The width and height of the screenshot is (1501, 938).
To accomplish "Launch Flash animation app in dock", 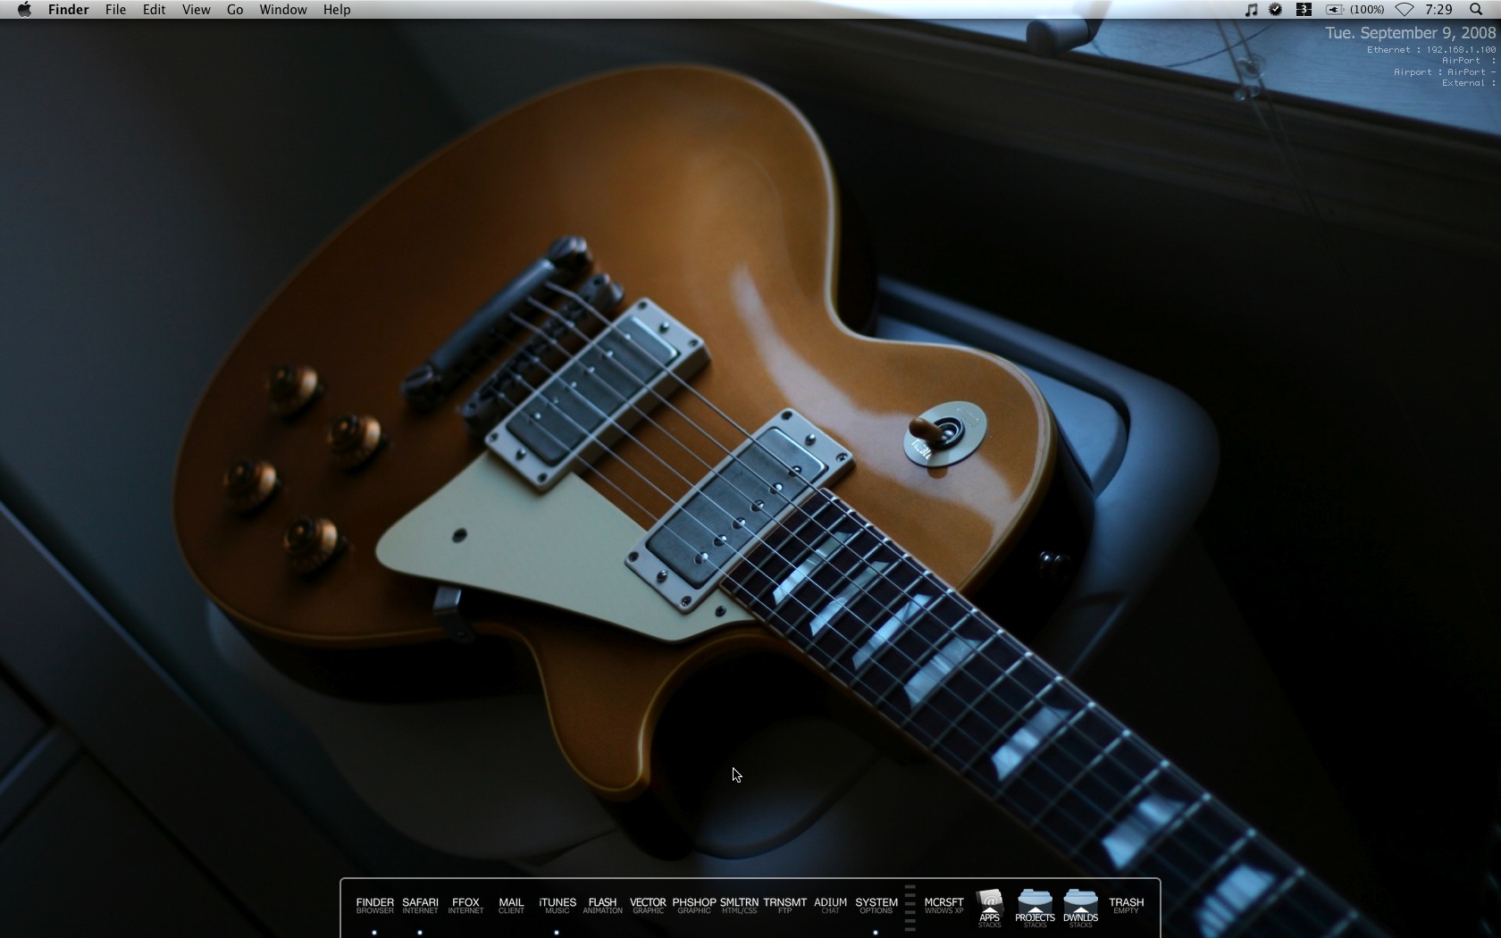I will (x=602, y=906).
